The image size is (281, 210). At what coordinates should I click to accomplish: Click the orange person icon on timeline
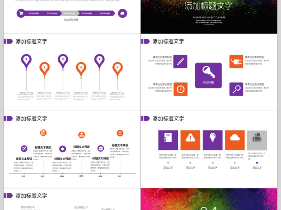(x=81, y=135)
